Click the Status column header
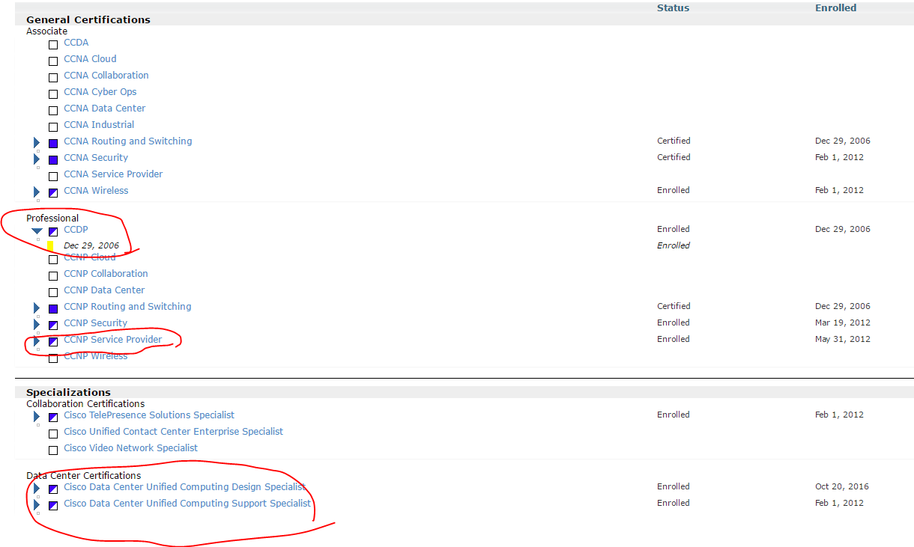This screenshot has height=547, width=914. click(x=673, y=8)
